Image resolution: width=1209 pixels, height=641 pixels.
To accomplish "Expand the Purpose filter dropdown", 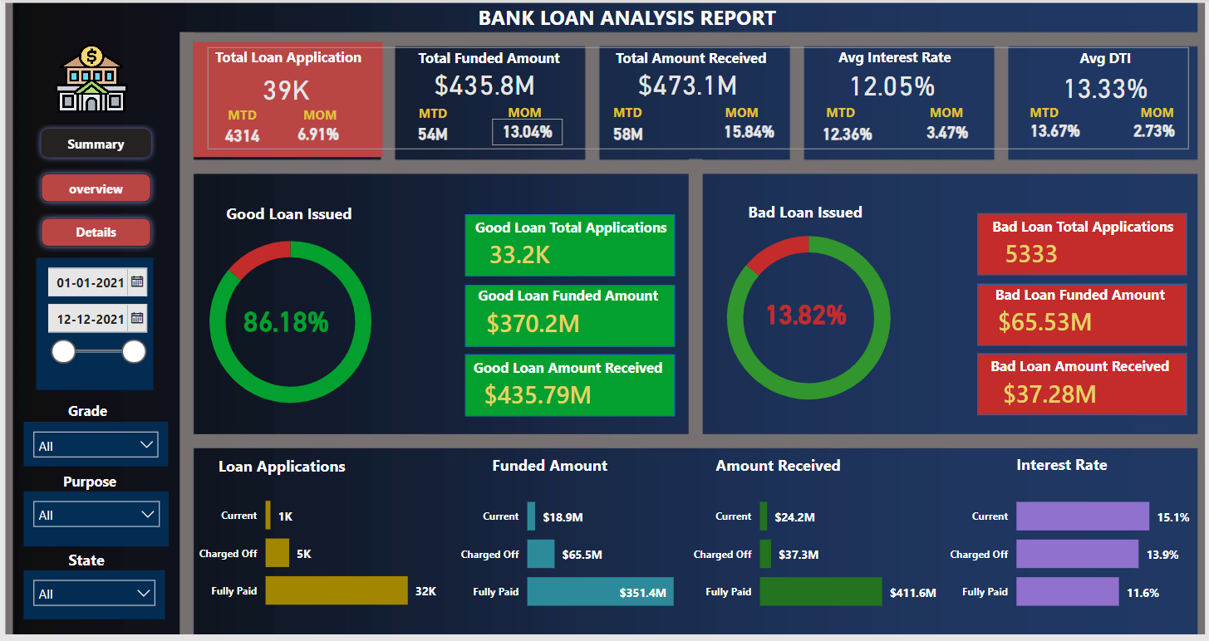I will click(96, 515).
